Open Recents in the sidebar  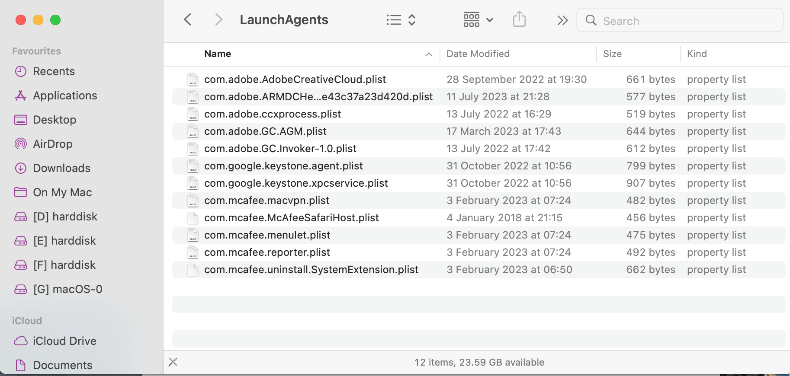tap(54, 71)
